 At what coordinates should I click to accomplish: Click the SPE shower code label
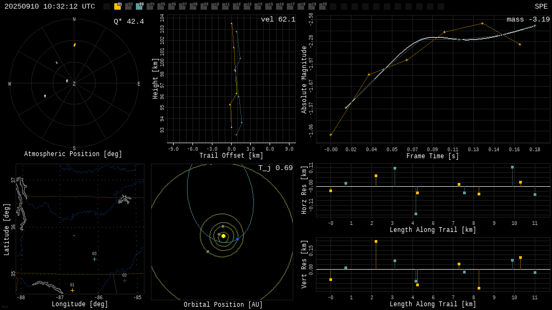pyautogui.click(x=541, y=6)
